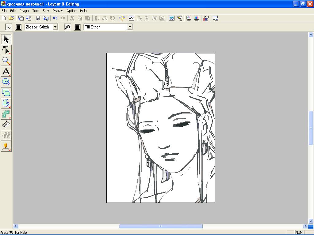314x235 pixels.
Task: Toggle line sew curve button
Action: tap(9, 27)
